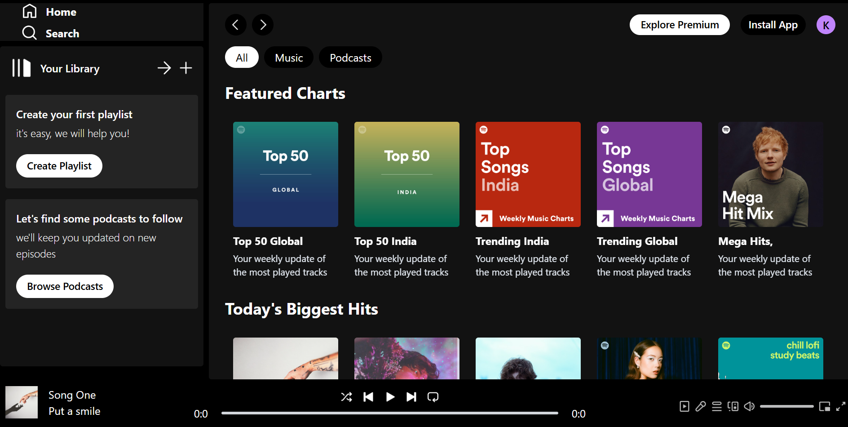Image resolution: width=848 pixels, height=427 pixels.
Task: Open the Top Songs Global cover
Action: point(649,174)
